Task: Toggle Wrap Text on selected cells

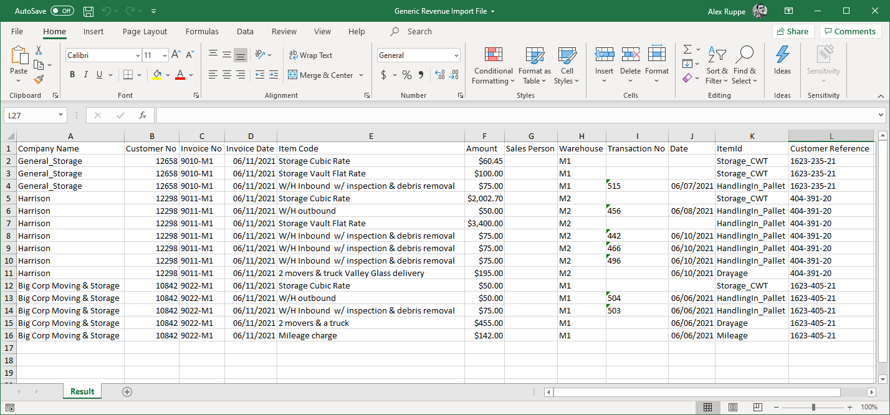Action: coord(310,55)
